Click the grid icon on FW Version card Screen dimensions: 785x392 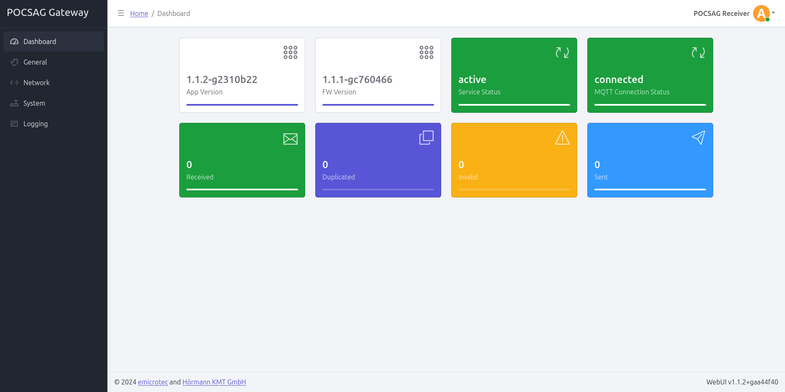[426, 52]
